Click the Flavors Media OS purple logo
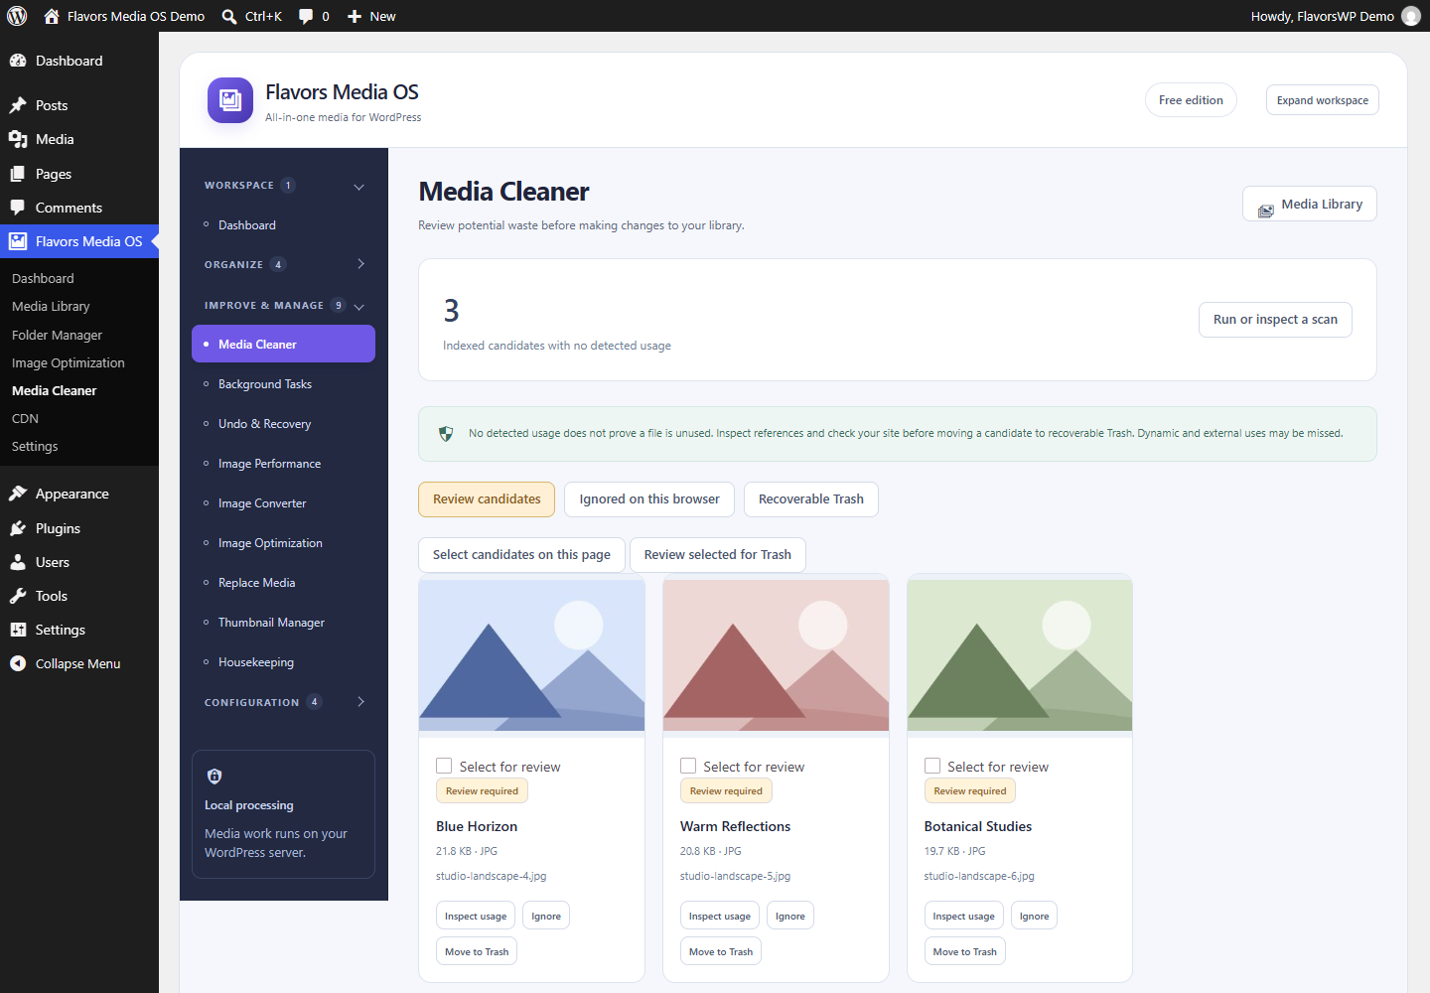 (x=230, y=100)
